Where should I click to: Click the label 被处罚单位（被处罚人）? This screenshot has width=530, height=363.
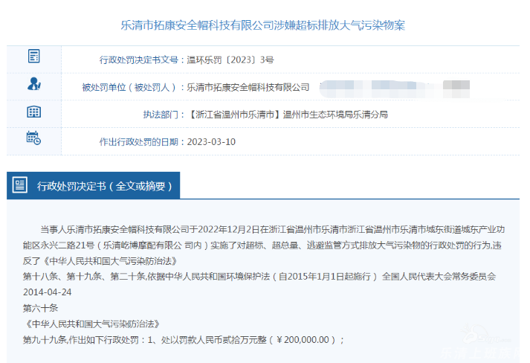(129, 87)
